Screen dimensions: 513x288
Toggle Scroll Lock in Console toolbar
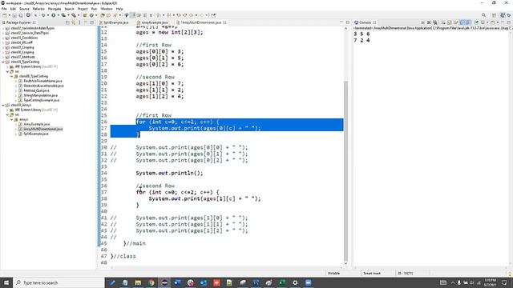pyautogui.click(x=449, y=22)
